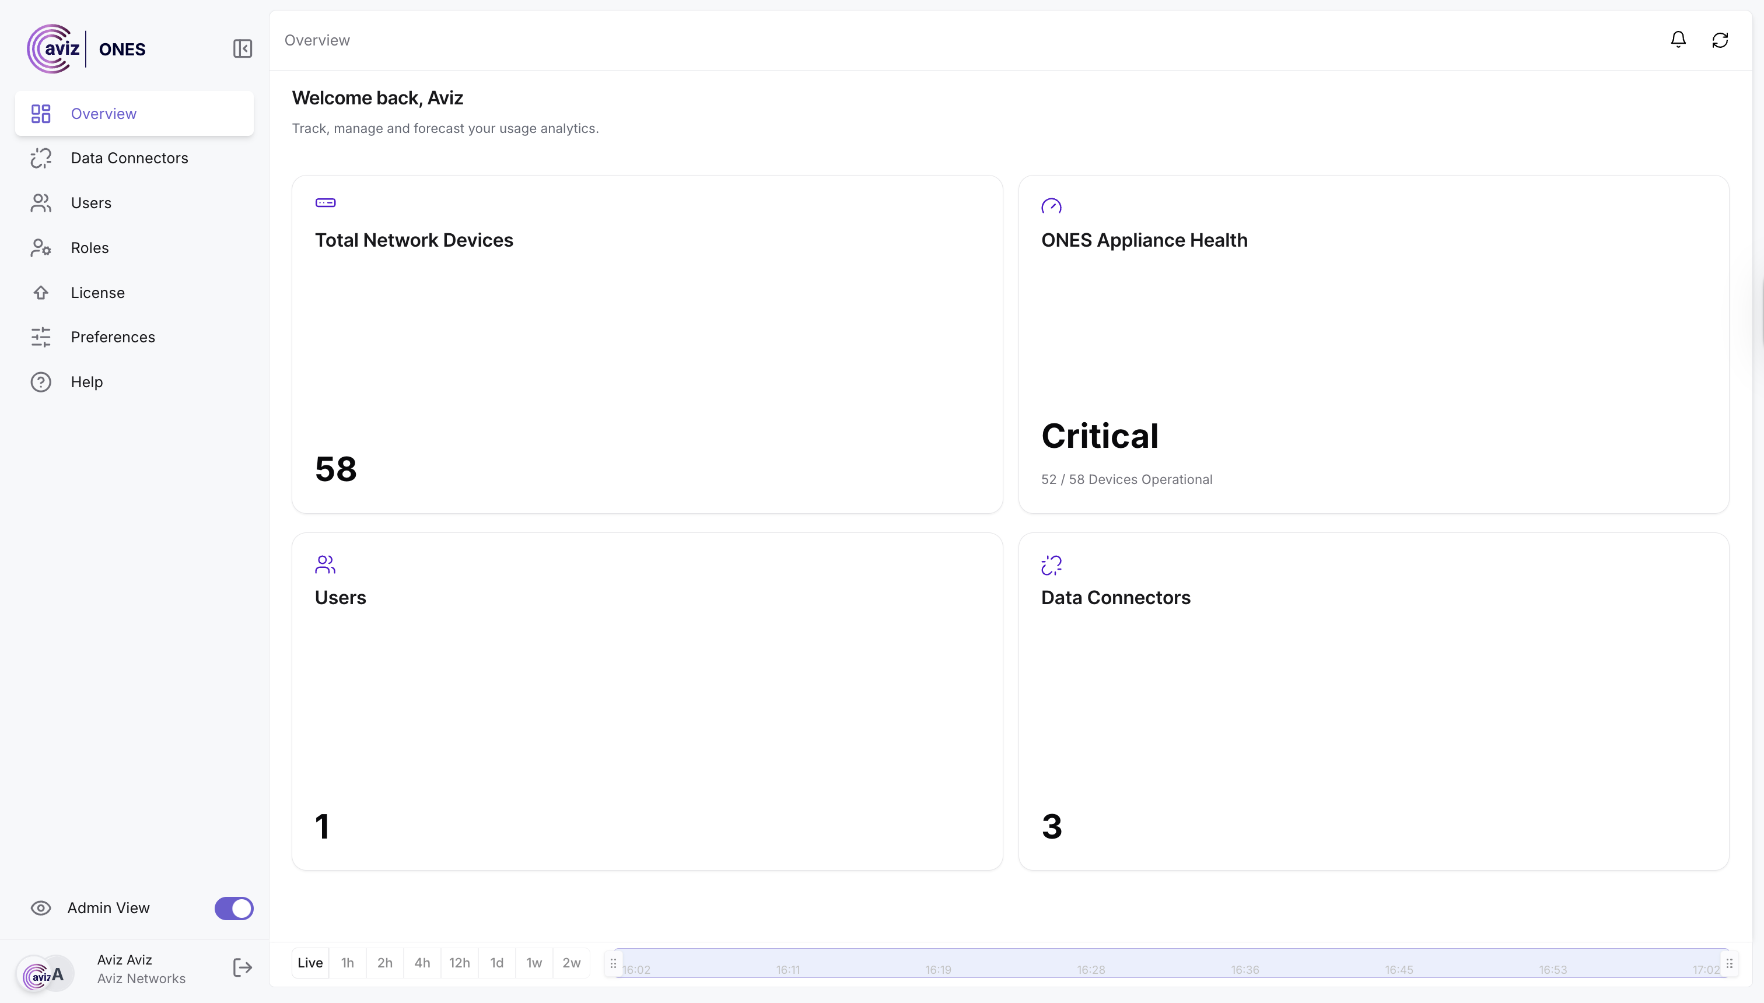Click the Preferences sliders icon
1764x1003 pixels.
(41, 337)
